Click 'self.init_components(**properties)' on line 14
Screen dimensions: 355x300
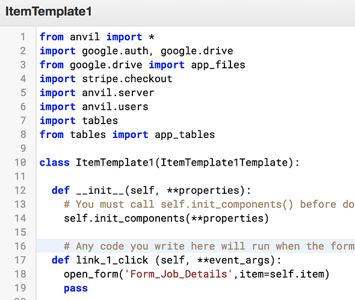click(x=166, y=218)
